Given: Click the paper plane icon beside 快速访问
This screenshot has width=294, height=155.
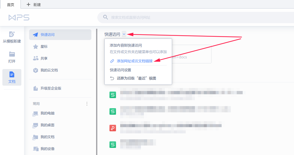Looking at the screenshot, I should 35,35.
